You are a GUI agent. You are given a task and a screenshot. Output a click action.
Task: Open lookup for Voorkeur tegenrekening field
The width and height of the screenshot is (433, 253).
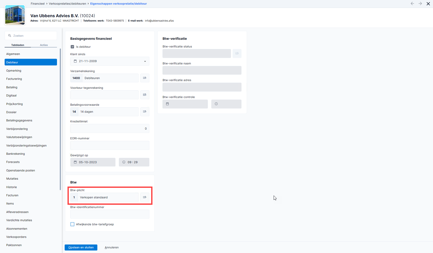pyautogui.click(x=145, y=95)
